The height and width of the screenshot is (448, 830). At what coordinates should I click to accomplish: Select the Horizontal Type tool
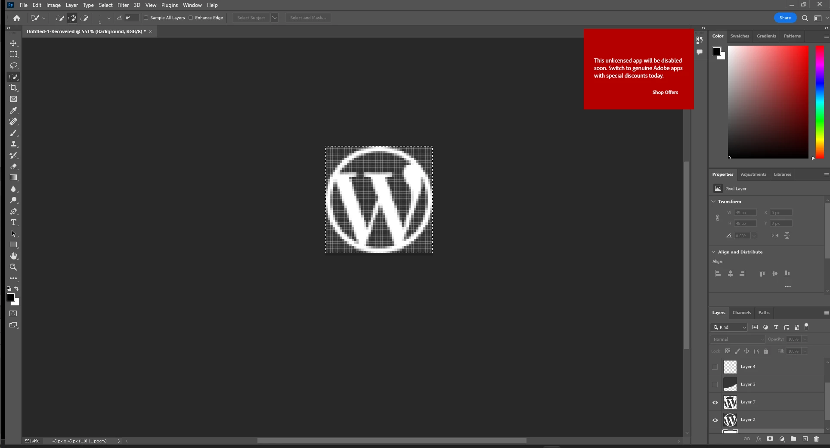pos(13,222)
